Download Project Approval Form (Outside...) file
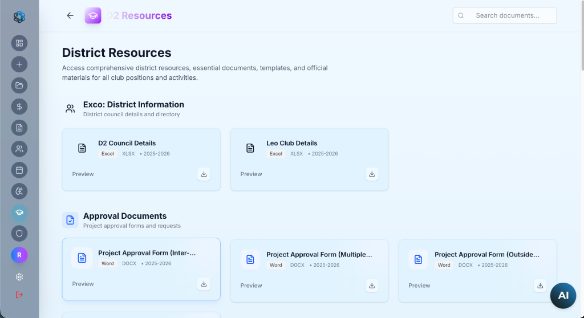Screen dimensions: 584x318 [540, 286]
